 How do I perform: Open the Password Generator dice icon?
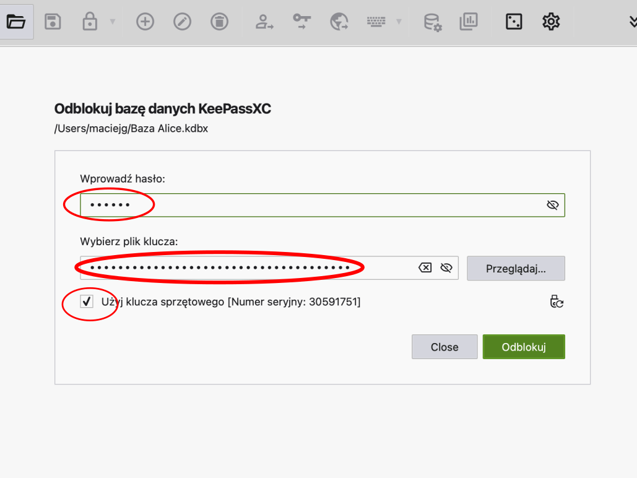coord(514,22)
